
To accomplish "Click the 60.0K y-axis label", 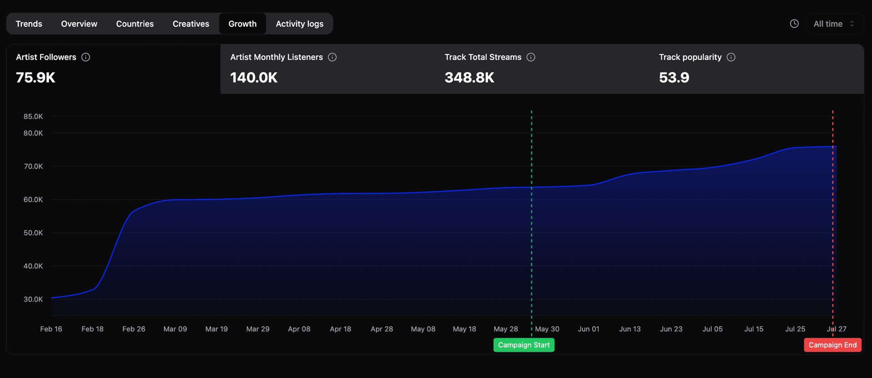I will tap(33, 199).
